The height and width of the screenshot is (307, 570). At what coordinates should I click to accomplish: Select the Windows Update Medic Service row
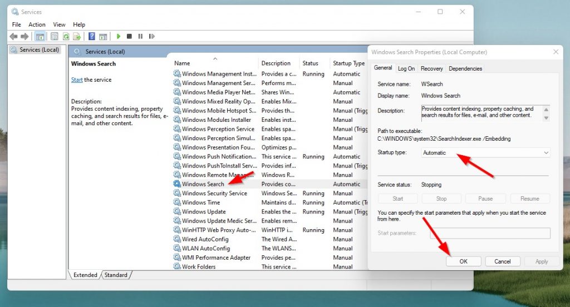click(270, 221)
